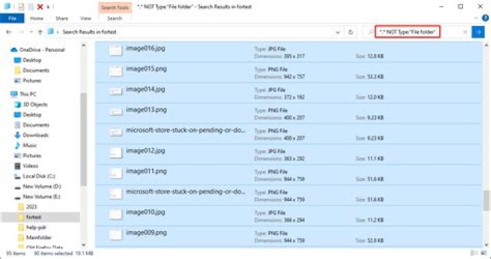Open the 2023 folder in sidebar
The image size is (491, 259).
click(x=31, y=207)
